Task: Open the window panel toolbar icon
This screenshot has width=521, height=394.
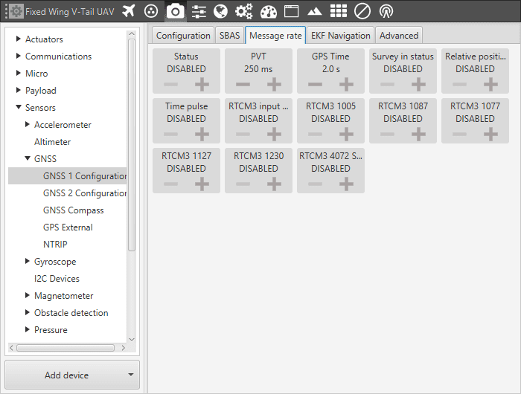Action: pyautogui.click(x=291, y=11)
